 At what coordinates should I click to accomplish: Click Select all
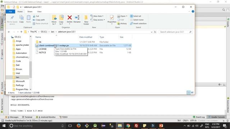point(135,16)
